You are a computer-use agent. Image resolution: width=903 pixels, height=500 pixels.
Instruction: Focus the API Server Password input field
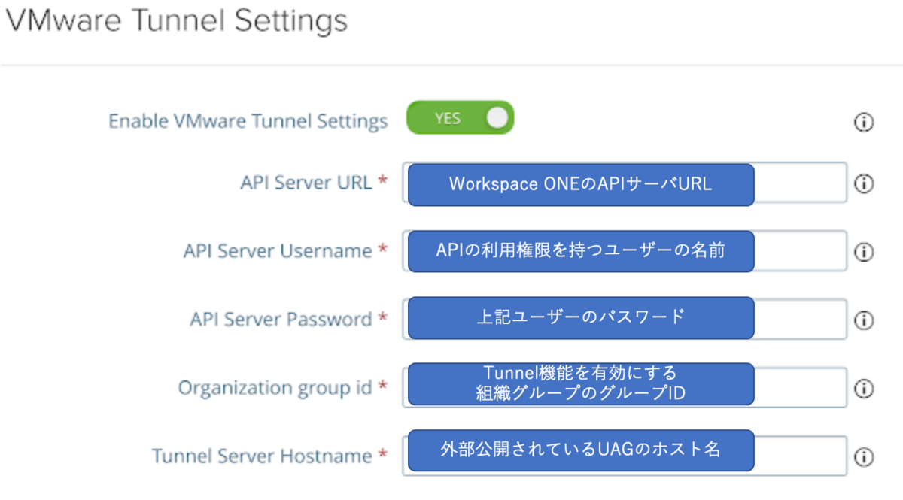pyautogui.click(x=625, y=319)
